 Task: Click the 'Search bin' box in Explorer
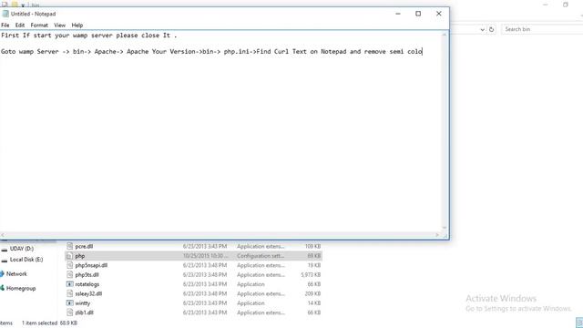(x=542, y=29)
